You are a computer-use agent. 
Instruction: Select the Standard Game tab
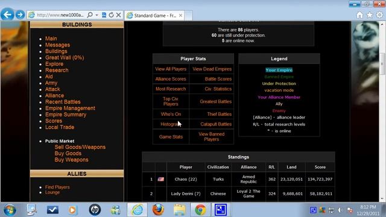click(x=154, y=16)
